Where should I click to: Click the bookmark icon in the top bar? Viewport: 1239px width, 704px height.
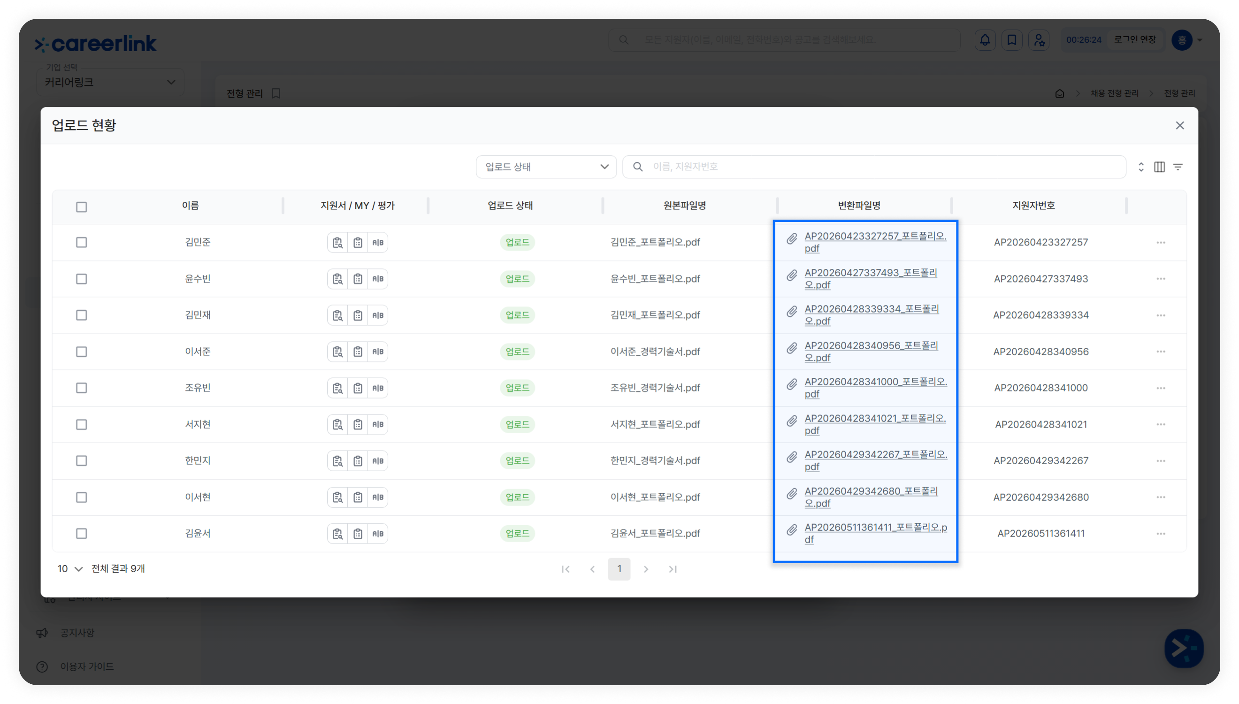coord(1012,39)
